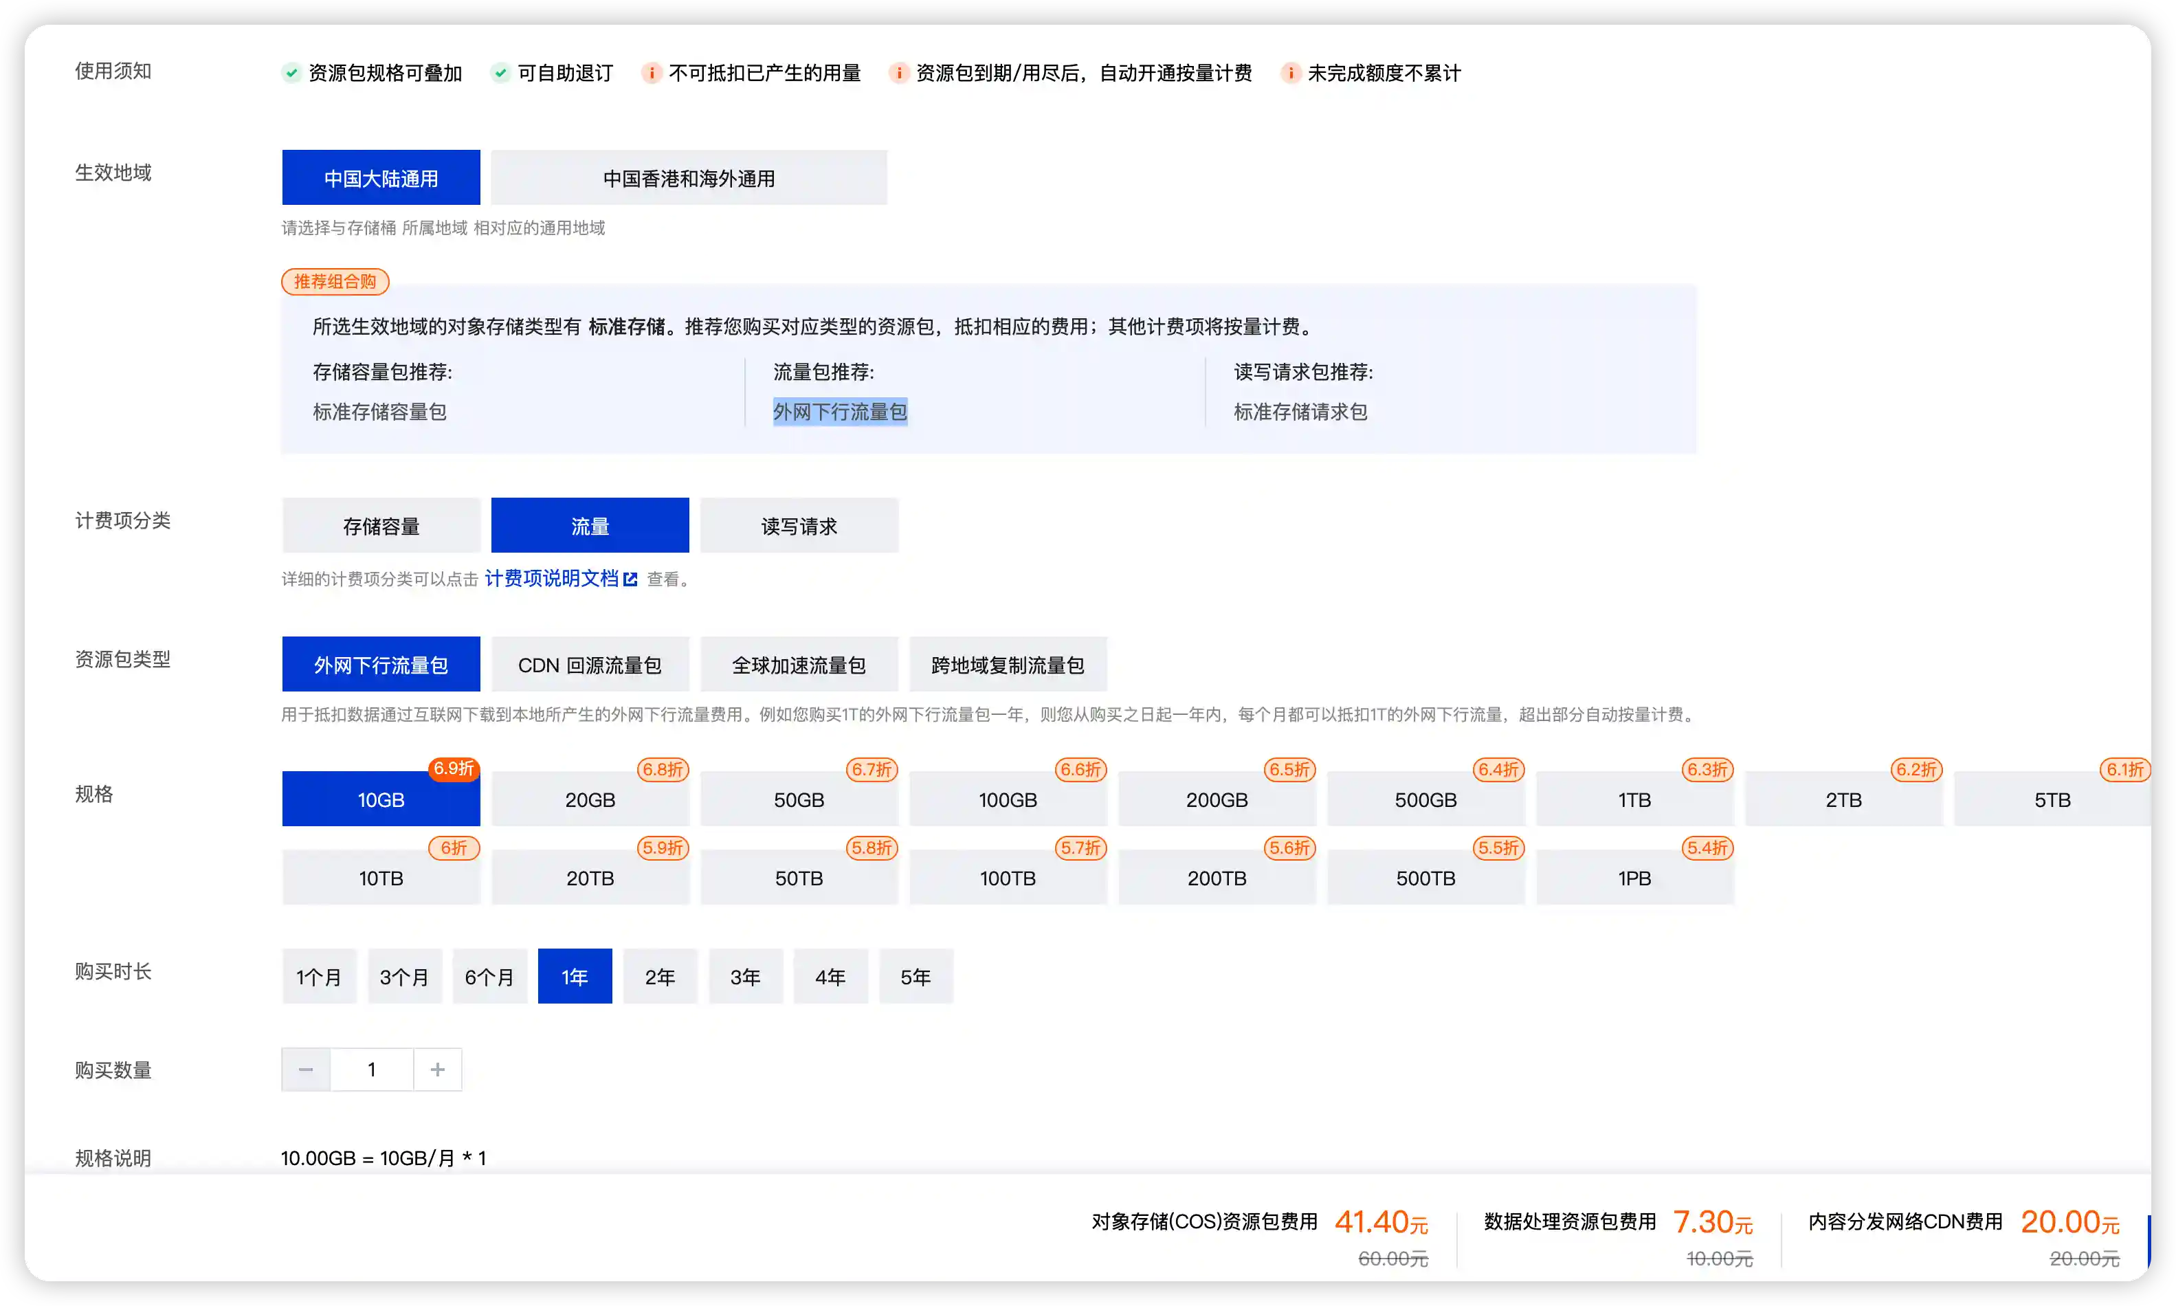Image resolution: width=2176 pixels, height=1306 pixels.
Task: Select CDN 回源流量包 resource type
Action: [x=590, y=665]
